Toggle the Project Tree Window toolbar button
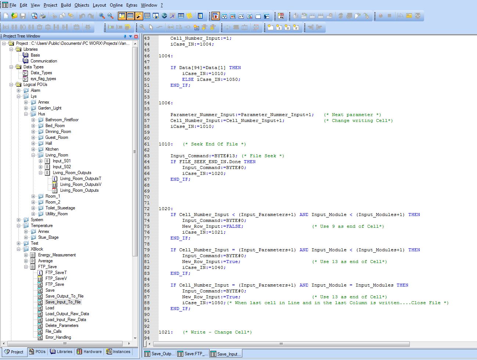The height and width of the screenshot is (360, 477). pyautogui.click(x=122, y=16)
